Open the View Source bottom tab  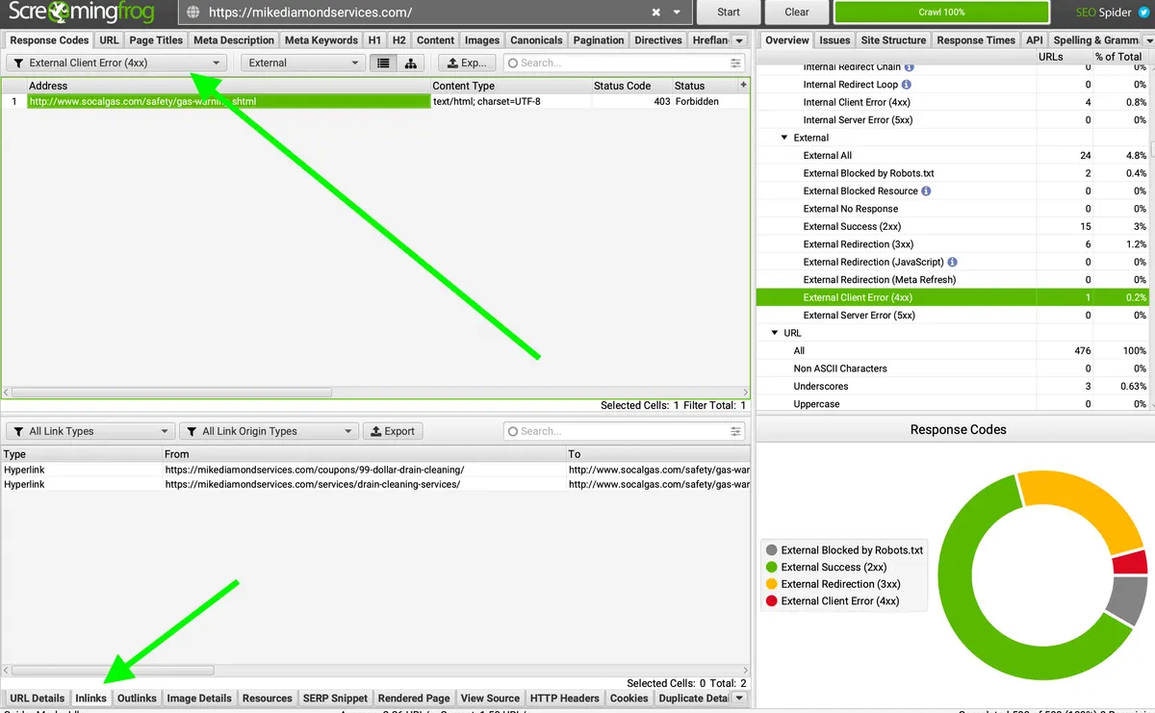click(490, 698)
